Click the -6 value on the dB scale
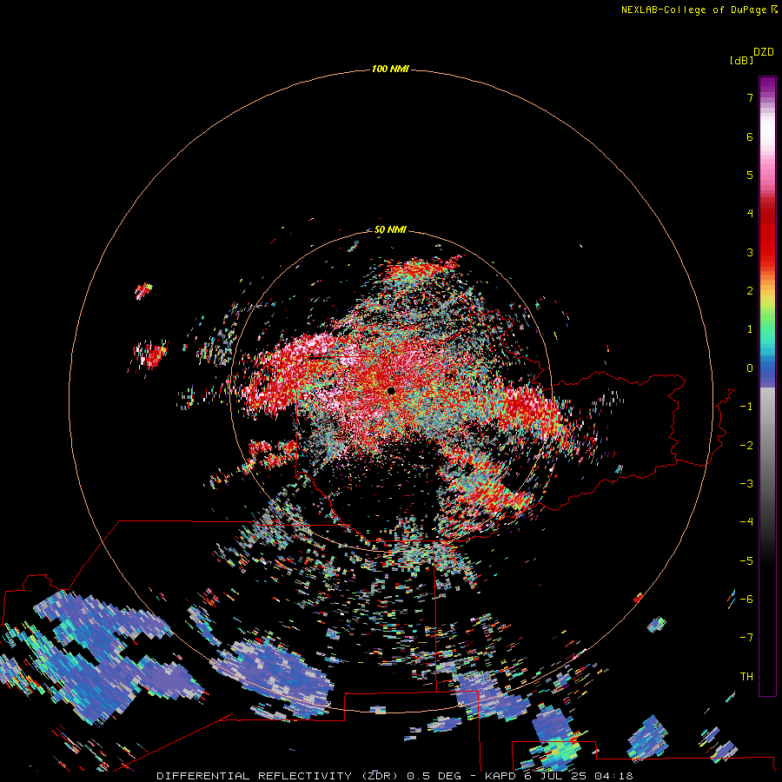The width and height of the screenshot is (782, 782). 746,600
